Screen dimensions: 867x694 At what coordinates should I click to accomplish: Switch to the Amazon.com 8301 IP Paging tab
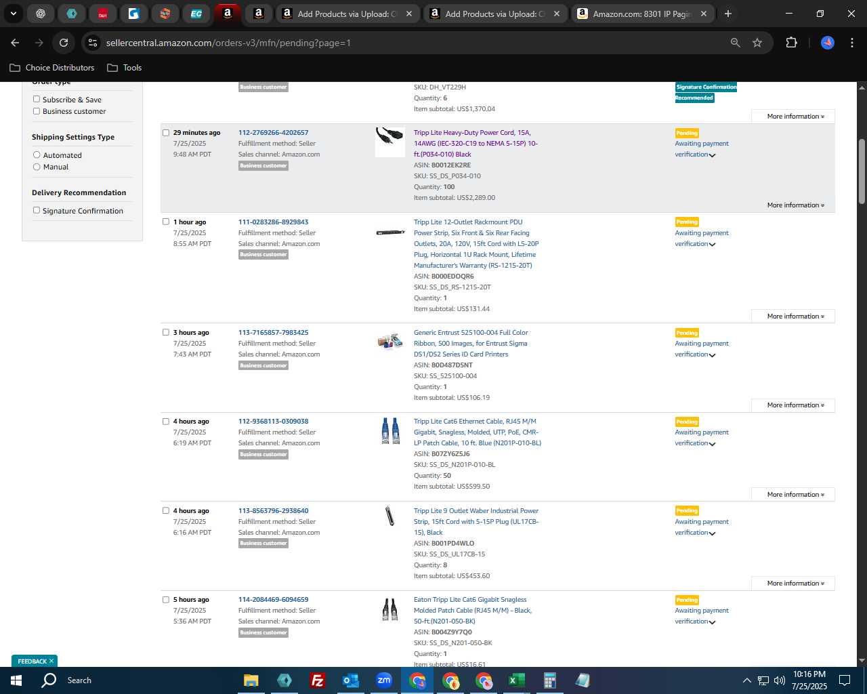(x=641, y=14)
